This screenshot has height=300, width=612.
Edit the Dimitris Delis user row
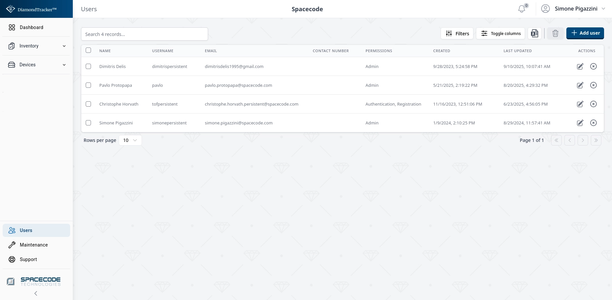(580, 66)
